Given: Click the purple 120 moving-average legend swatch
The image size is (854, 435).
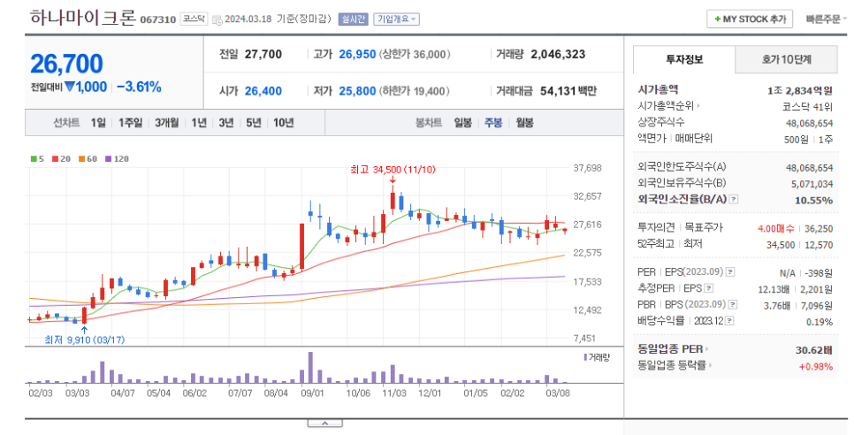Looking at the screenshot, I should click(x=109, y=159).
